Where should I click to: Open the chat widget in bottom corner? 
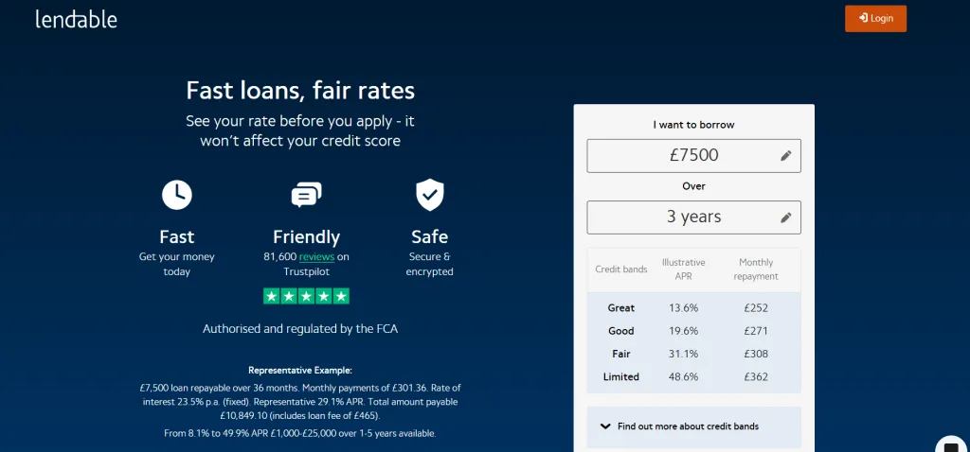coord(953,443)
